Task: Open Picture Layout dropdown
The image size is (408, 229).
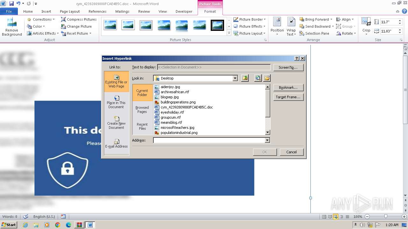Action: (x=250, y=33)
